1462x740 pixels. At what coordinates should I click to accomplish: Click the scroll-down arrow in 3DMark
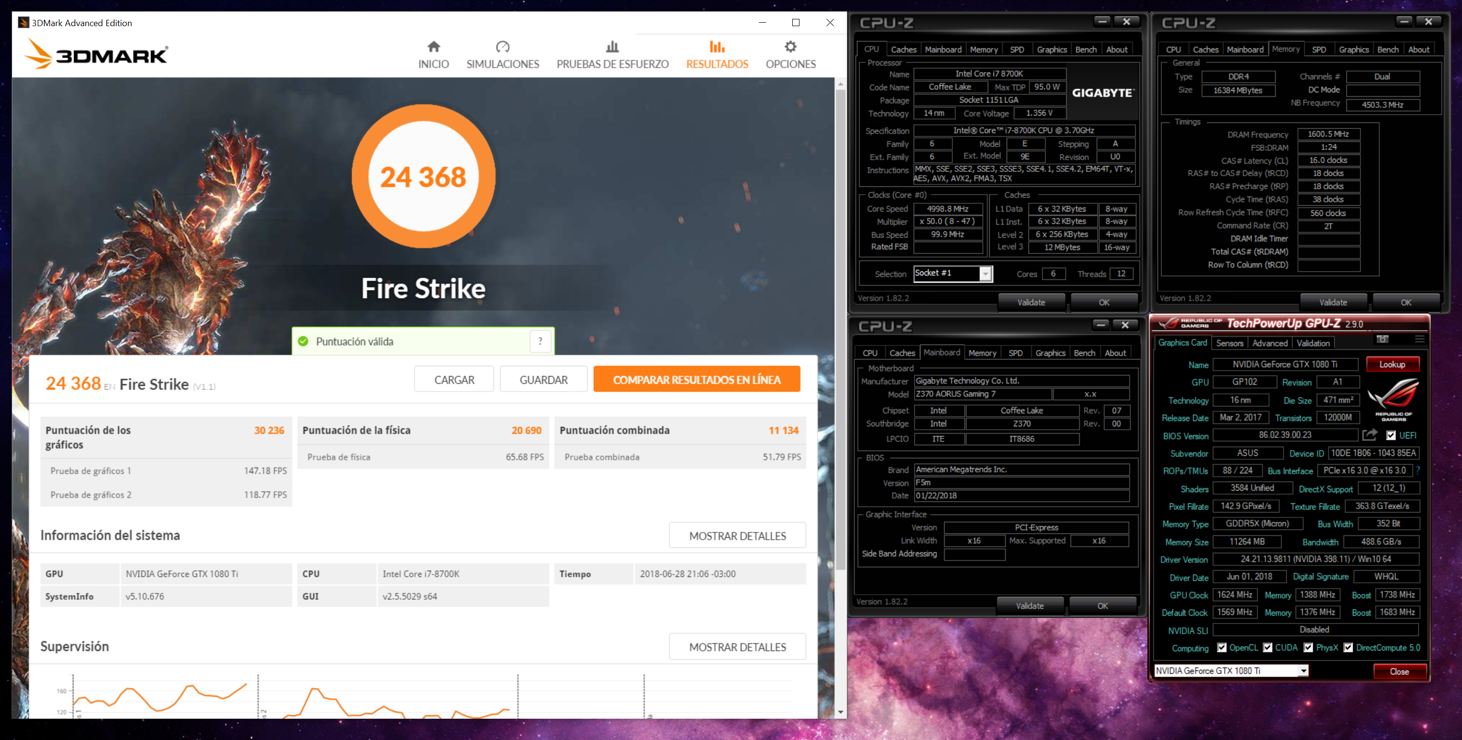pyautogui.click(x=840, y=712)
